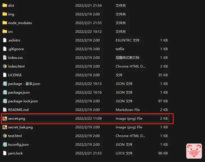
Task: Click the file name tsconfig.json
Action: pos(18,145)
